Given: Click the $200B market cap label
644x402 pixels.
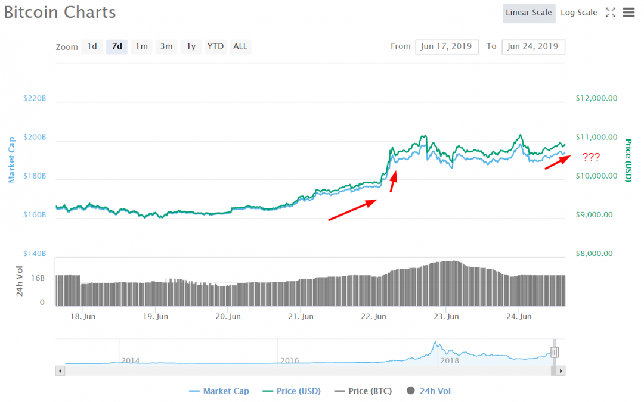Looking at the screenshot, I should pyautogui.click(x=35, y=138).
